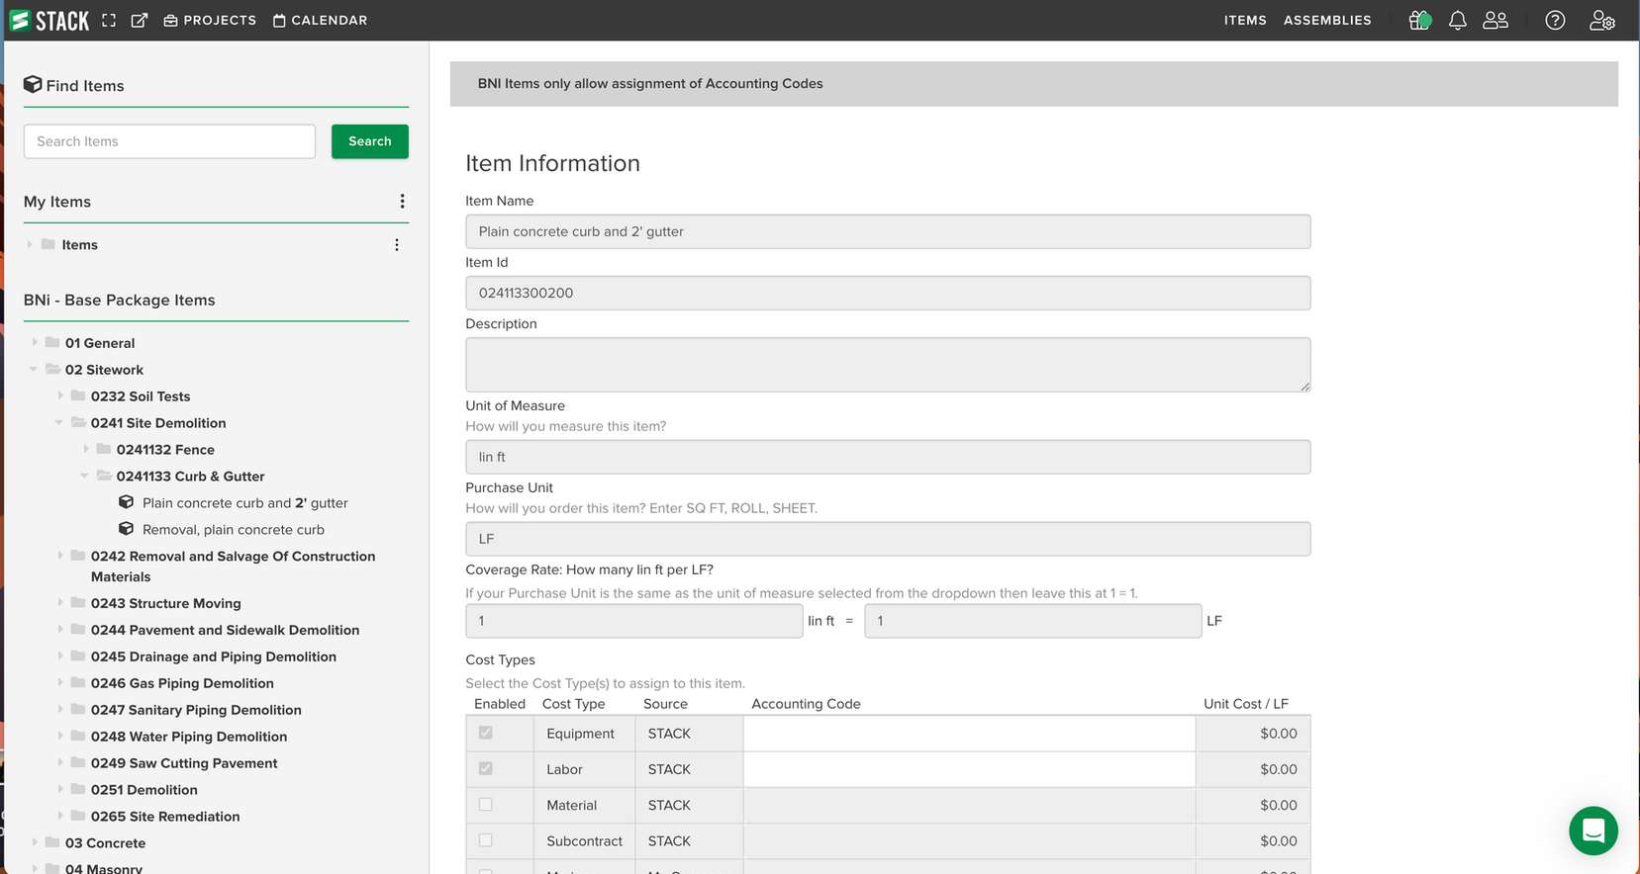Click the Accounting Code column header
Viewport: 1640px width, 874px height.
(x=806, y=704)
